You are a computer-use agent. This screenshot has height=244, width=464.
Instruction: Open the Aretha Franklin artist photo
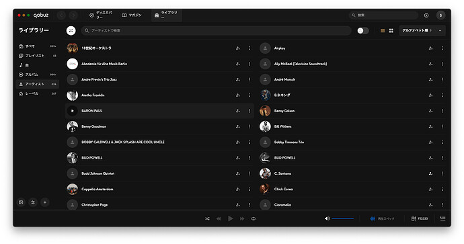[72, 95]
